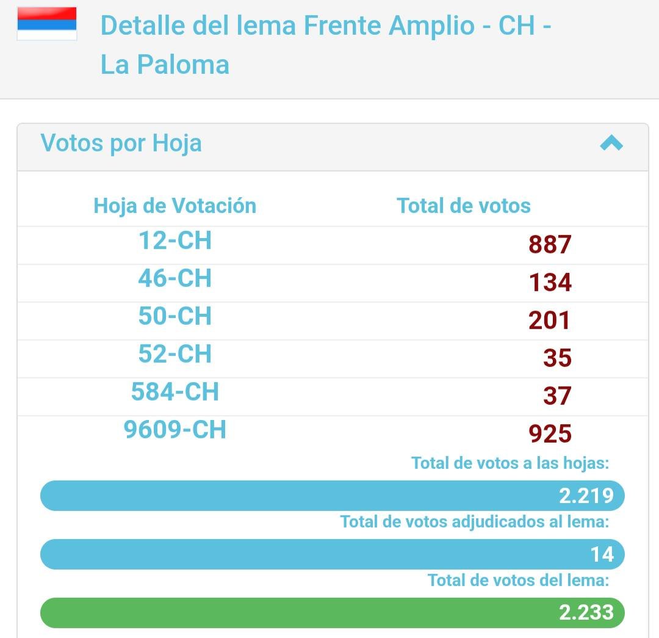Screen dimensions: 659x638
Task: Click the Frente Amplio flag icon
Action: point(46,24)
